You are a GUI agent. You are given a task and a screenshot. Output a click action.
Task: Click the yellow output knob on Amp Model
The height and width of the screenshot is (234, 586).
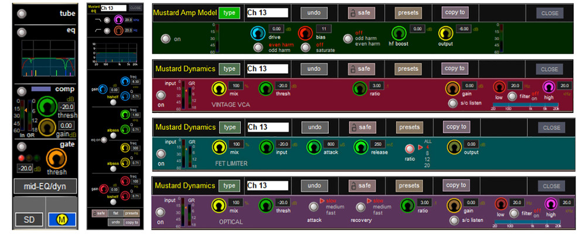pos(446,33)
